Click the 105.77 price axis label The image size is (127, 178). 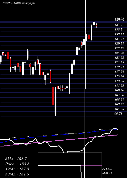click(x=119, y=100)
